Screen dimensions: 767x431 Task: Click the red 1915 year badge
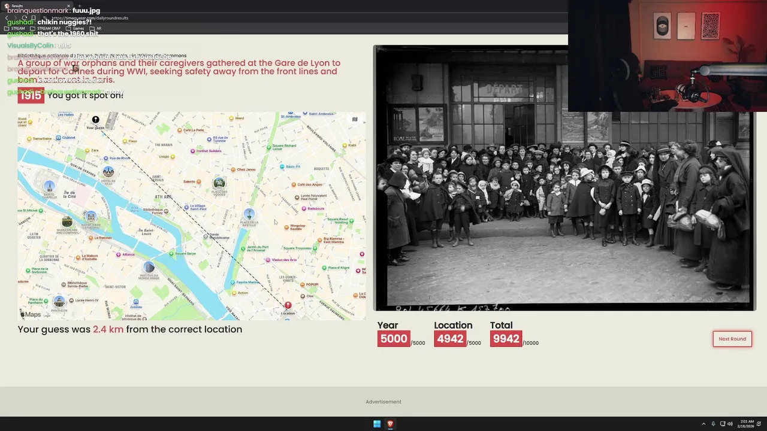[x=31, y=95]
